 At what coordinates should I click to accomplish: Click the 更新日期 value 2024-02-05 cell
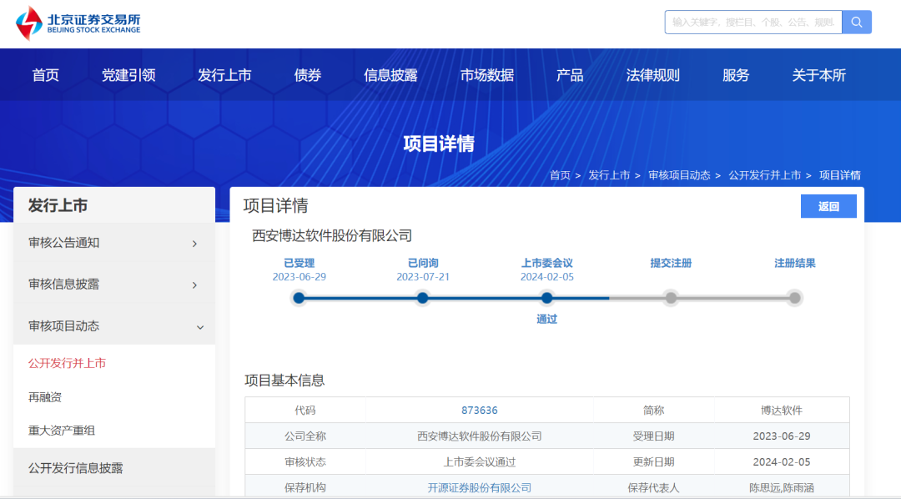point(782,462)
